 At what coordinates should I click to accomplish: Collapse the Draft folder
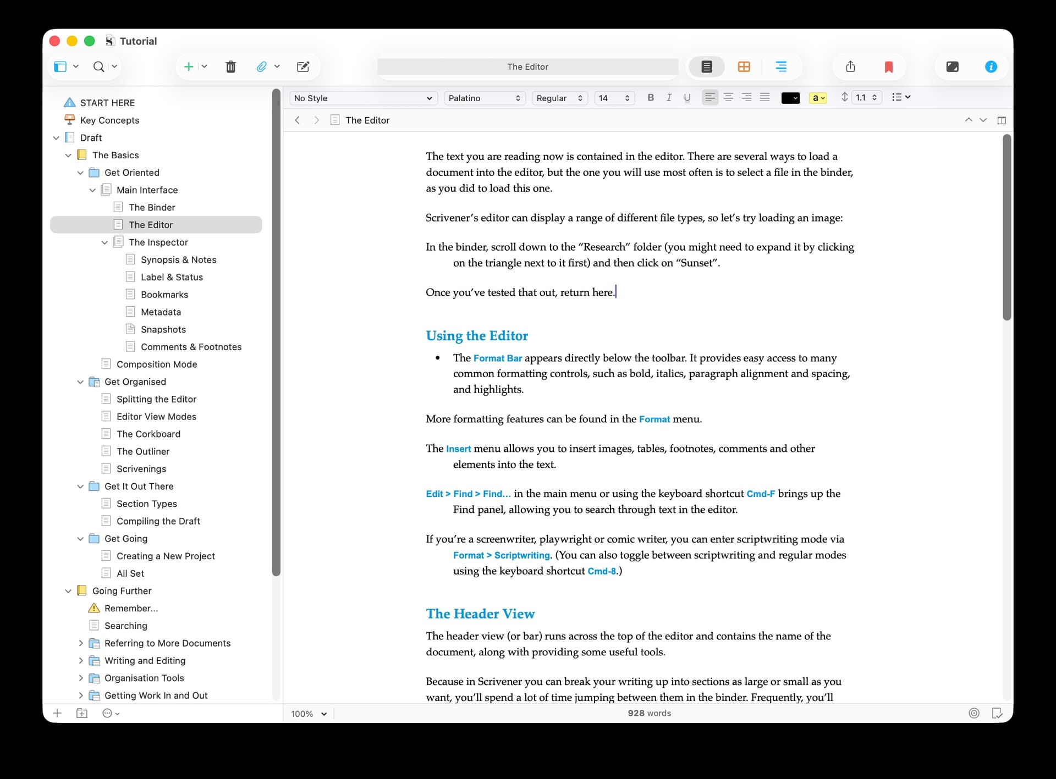tap(56, 138)
